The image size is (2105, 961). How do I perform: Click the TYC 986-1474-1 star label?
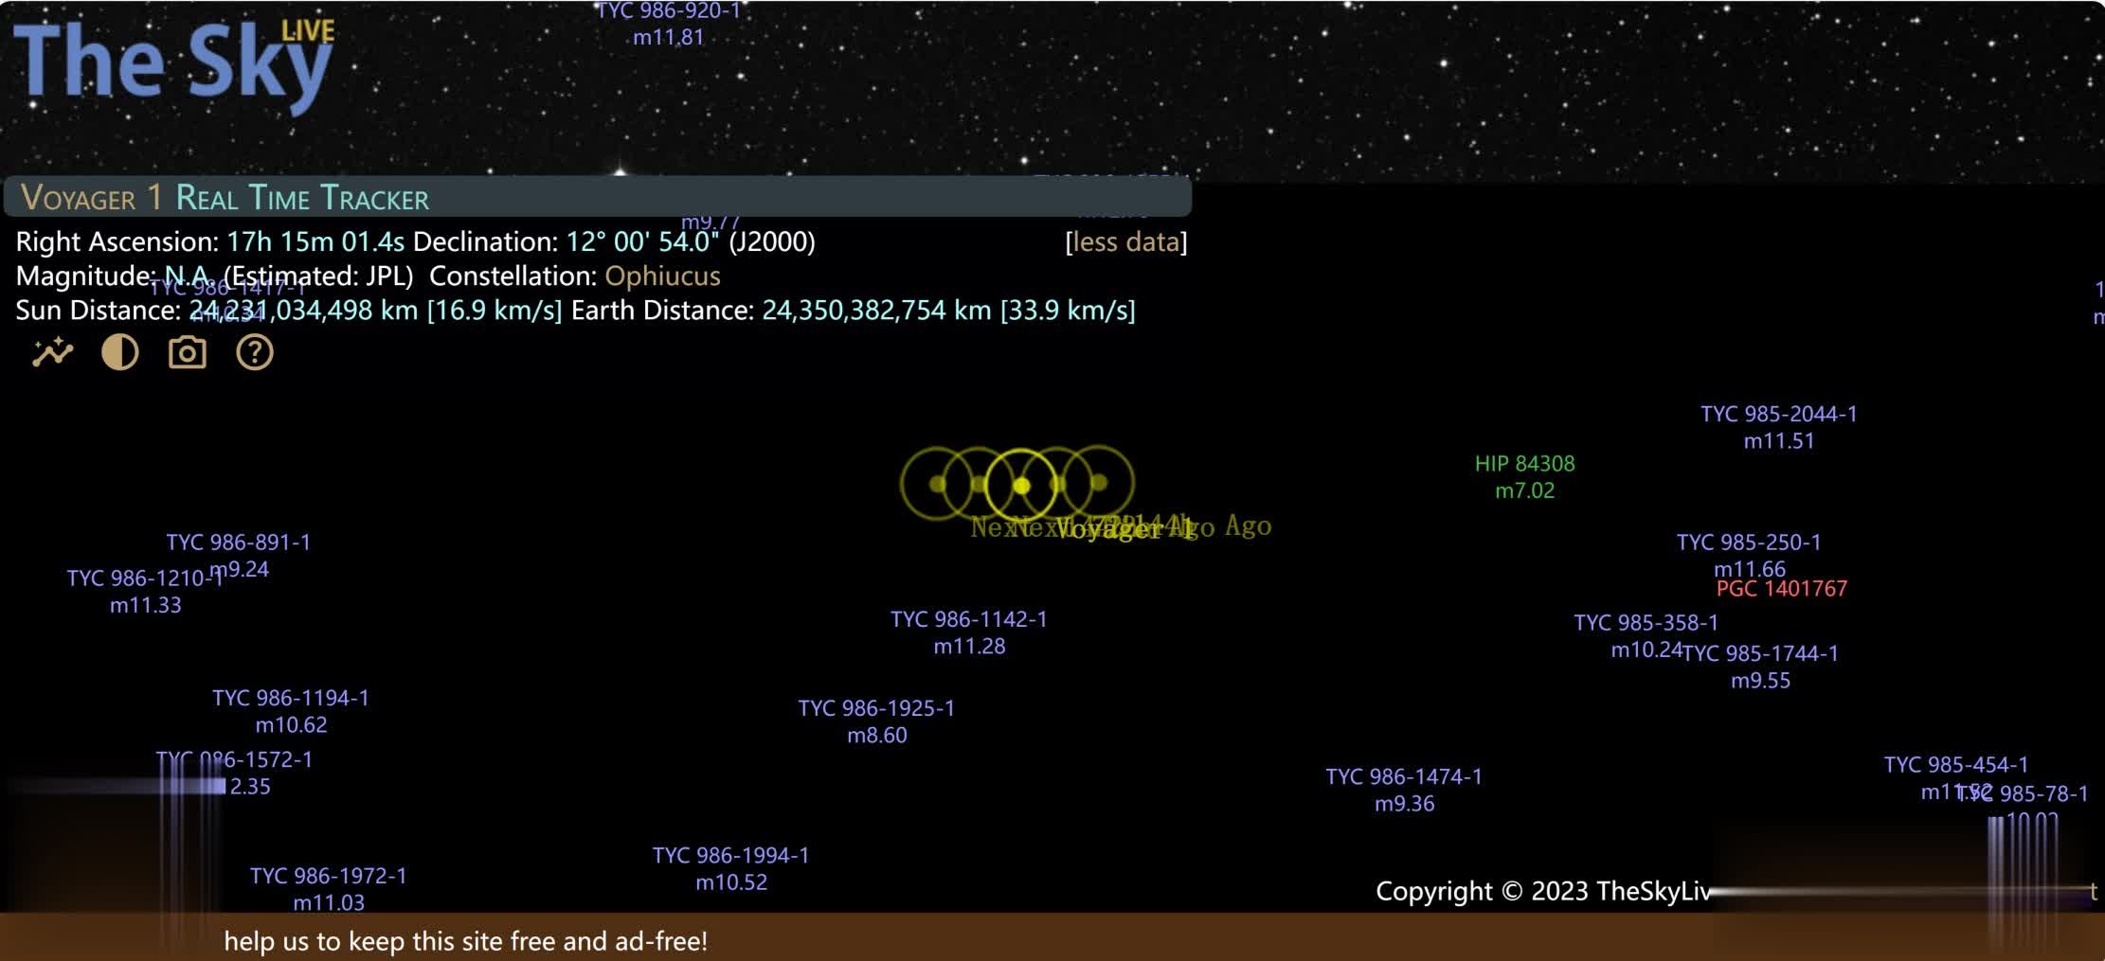[x=1404, y=777]
